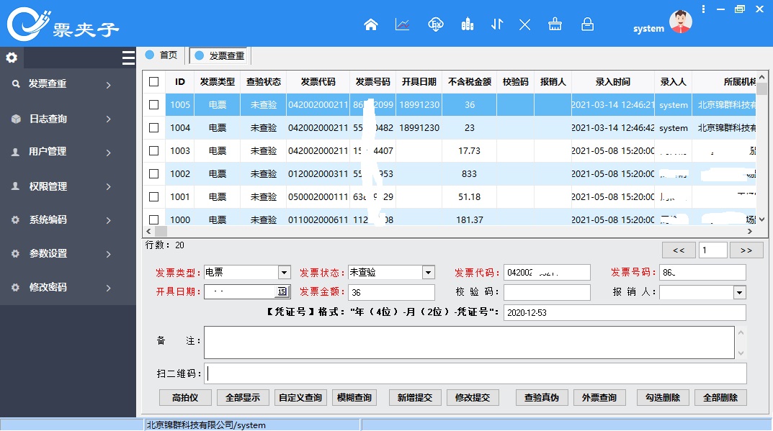This screenshot has width=773, height=431.
Task: Tick checkbox for invoice row 1005
Action: click(154, 105)
